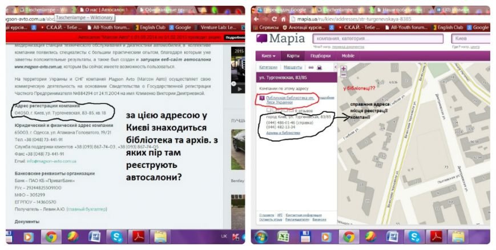Click info@magson-avto.com.ua email link
This screenshot has width=496, height=250.
click(x=51, y=161)
